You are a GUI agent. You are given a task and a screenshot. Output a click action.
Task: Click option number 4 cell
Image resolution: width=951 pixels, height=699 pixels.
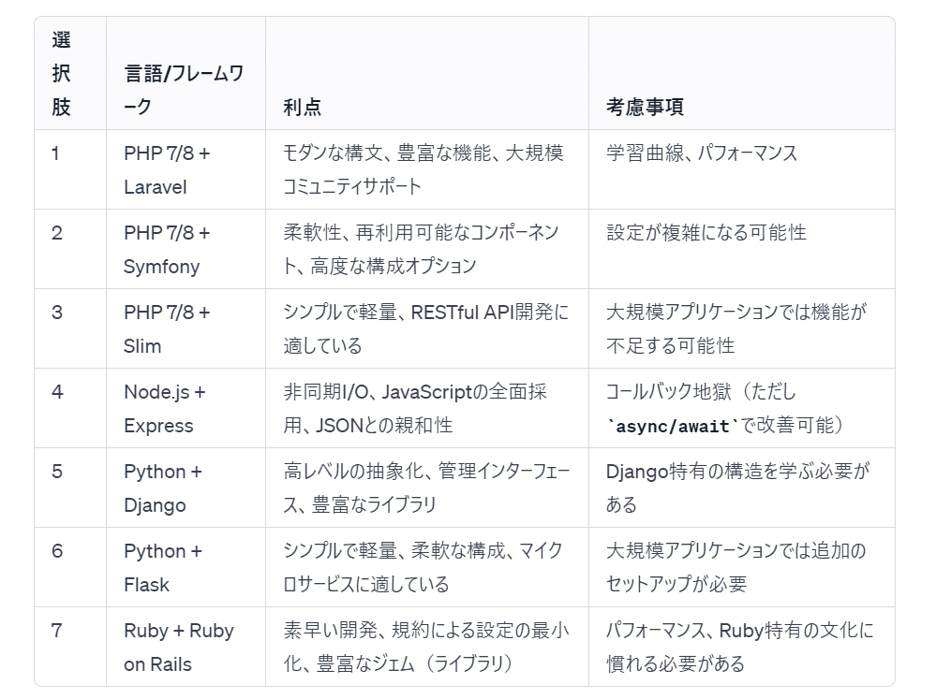click(57, 393)
